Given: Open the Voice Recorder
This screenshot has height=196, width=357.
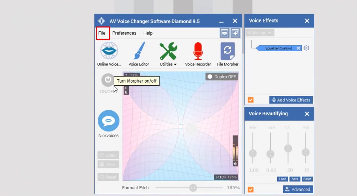Looking at the screenshot, I should click(198, 51).
